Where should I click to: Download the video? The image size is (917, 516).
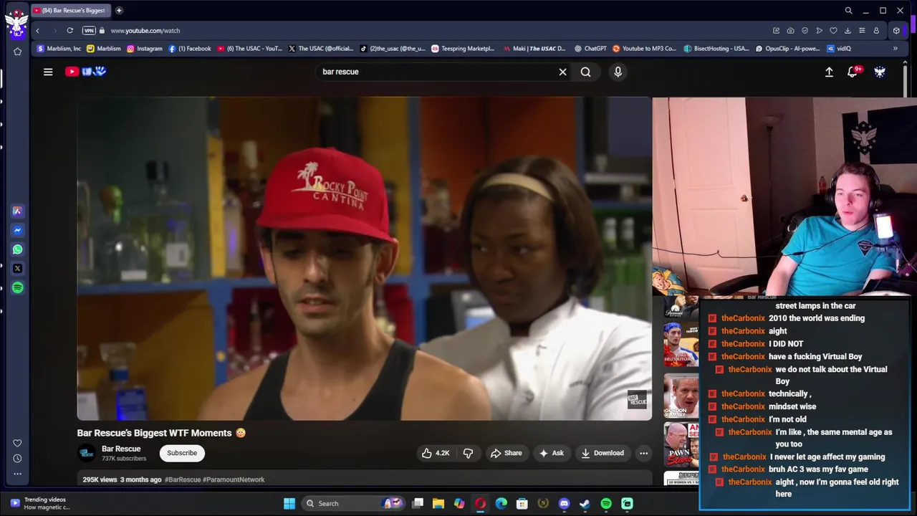point(602,453)
